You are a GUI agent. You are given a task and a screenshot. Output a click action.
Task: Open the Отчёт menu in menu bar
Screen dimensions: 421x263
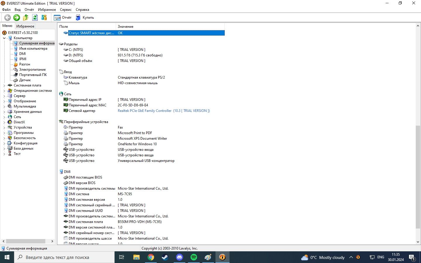[29, 10]
